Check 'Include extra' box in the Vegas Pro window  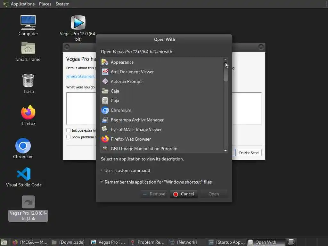point(68,130)
